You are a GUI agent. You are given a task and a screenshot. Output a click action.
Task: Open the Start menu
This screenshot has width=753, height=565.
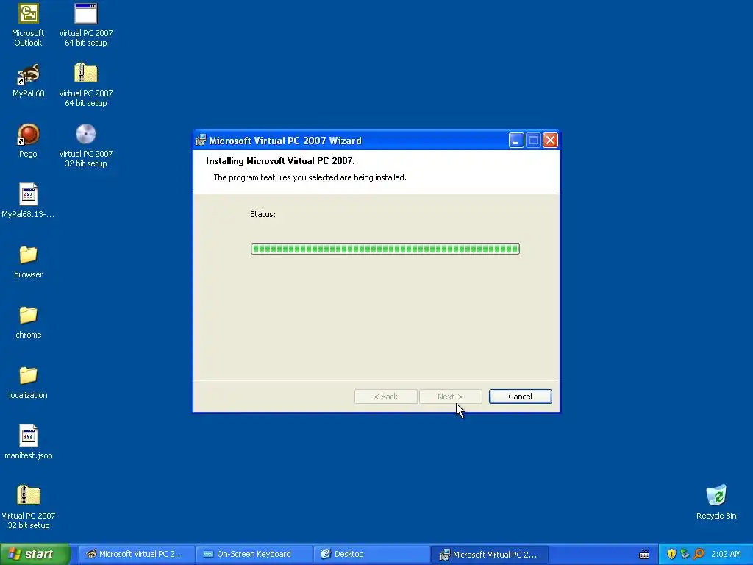pos(35,554)
